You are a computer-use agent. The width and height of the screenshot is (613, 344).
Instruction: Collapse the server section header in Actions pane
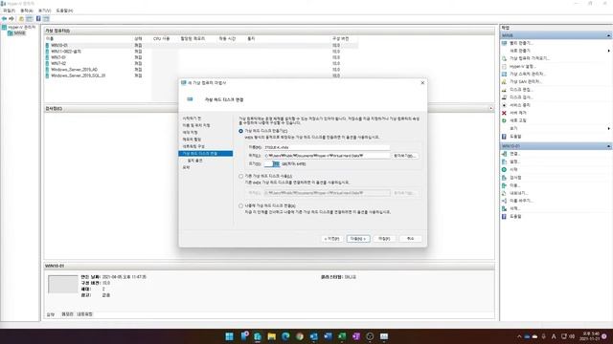pyautogui.click(x=609, y=35)
